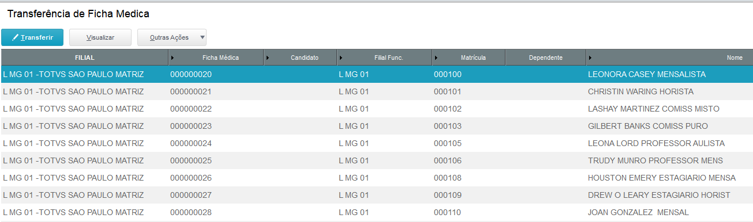This screenshot has height=222, width=753.
Task: Click matrícula 000109
Action: pos(447,195)
